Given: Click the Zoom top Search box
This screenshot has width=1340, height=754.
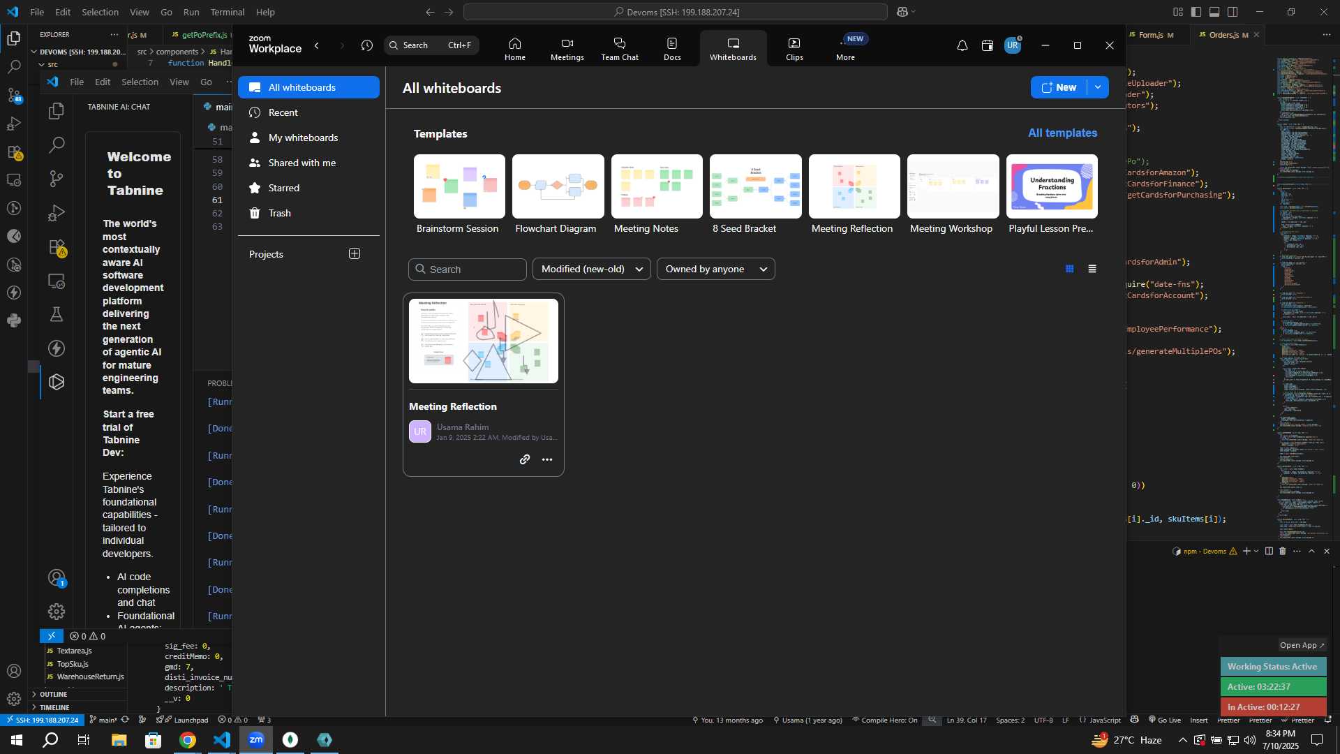Looking at the screenshot, I should (x=431, y=45).
